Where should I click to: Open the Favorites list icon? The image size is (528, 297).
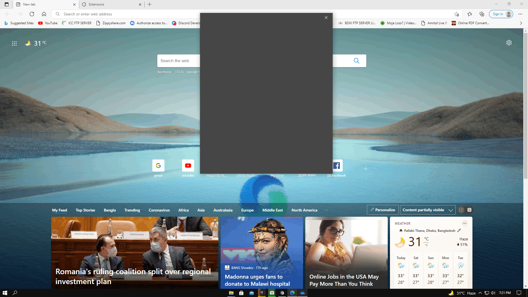point(470,14)
